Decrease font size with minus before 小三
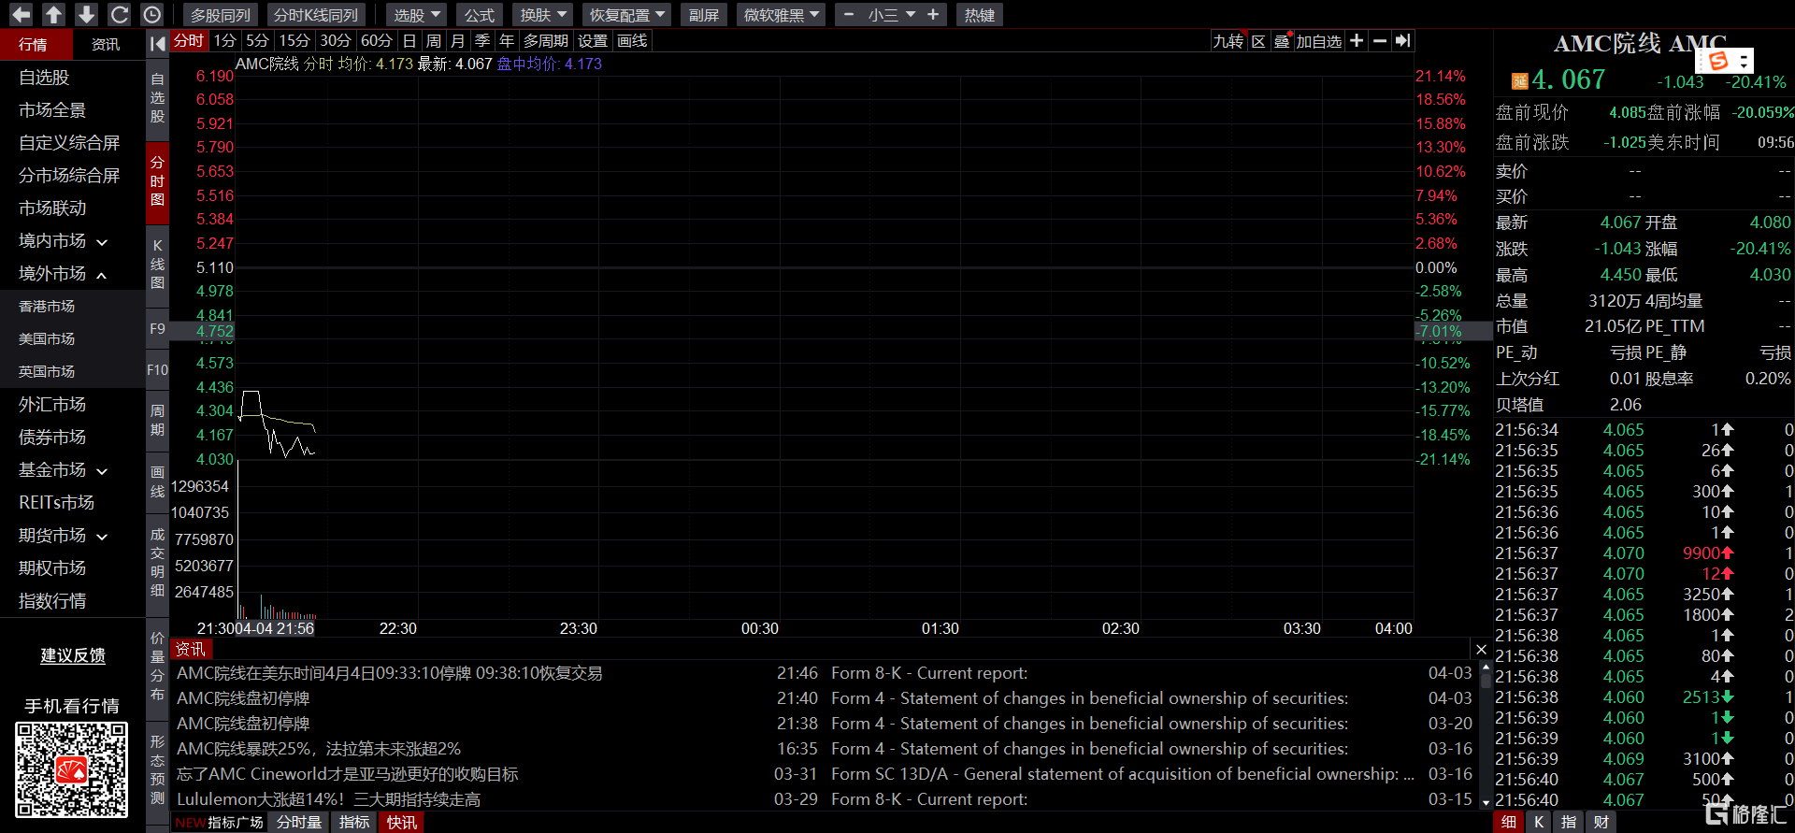This screenshot has height=833, width=1795. click(x=848, y=15)
